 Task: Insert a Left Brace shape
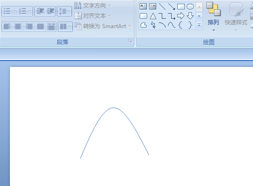181,25
